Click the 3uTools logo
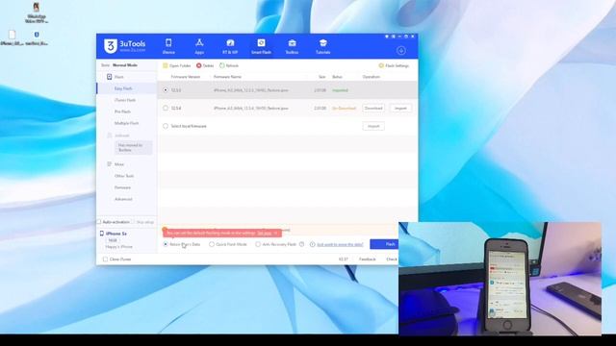 (x=124, y=46)
